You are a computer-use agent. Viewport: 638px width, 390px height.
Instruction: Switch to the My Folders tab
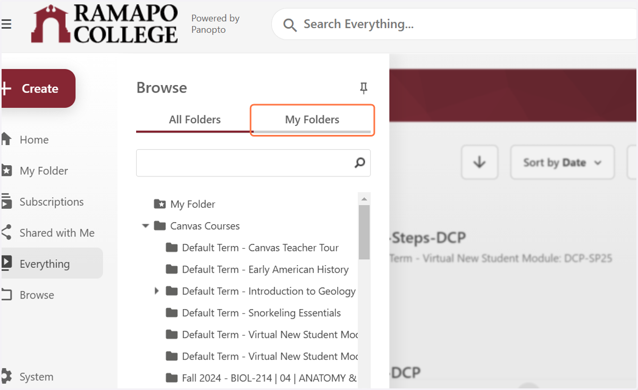(312, 120)
